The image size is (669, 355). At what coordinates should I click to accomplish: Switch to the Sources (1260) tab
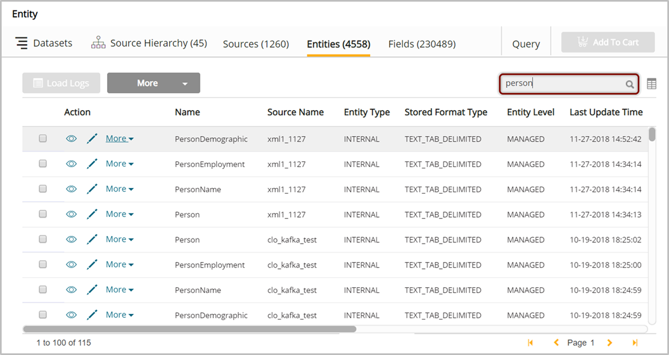[x=255, y=44]
